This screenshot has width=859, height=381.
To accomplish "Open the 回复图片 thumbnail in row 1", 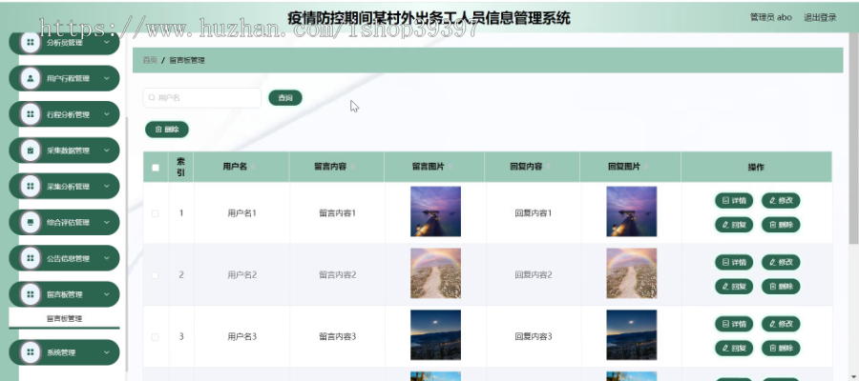I will (x=632, y=211).
